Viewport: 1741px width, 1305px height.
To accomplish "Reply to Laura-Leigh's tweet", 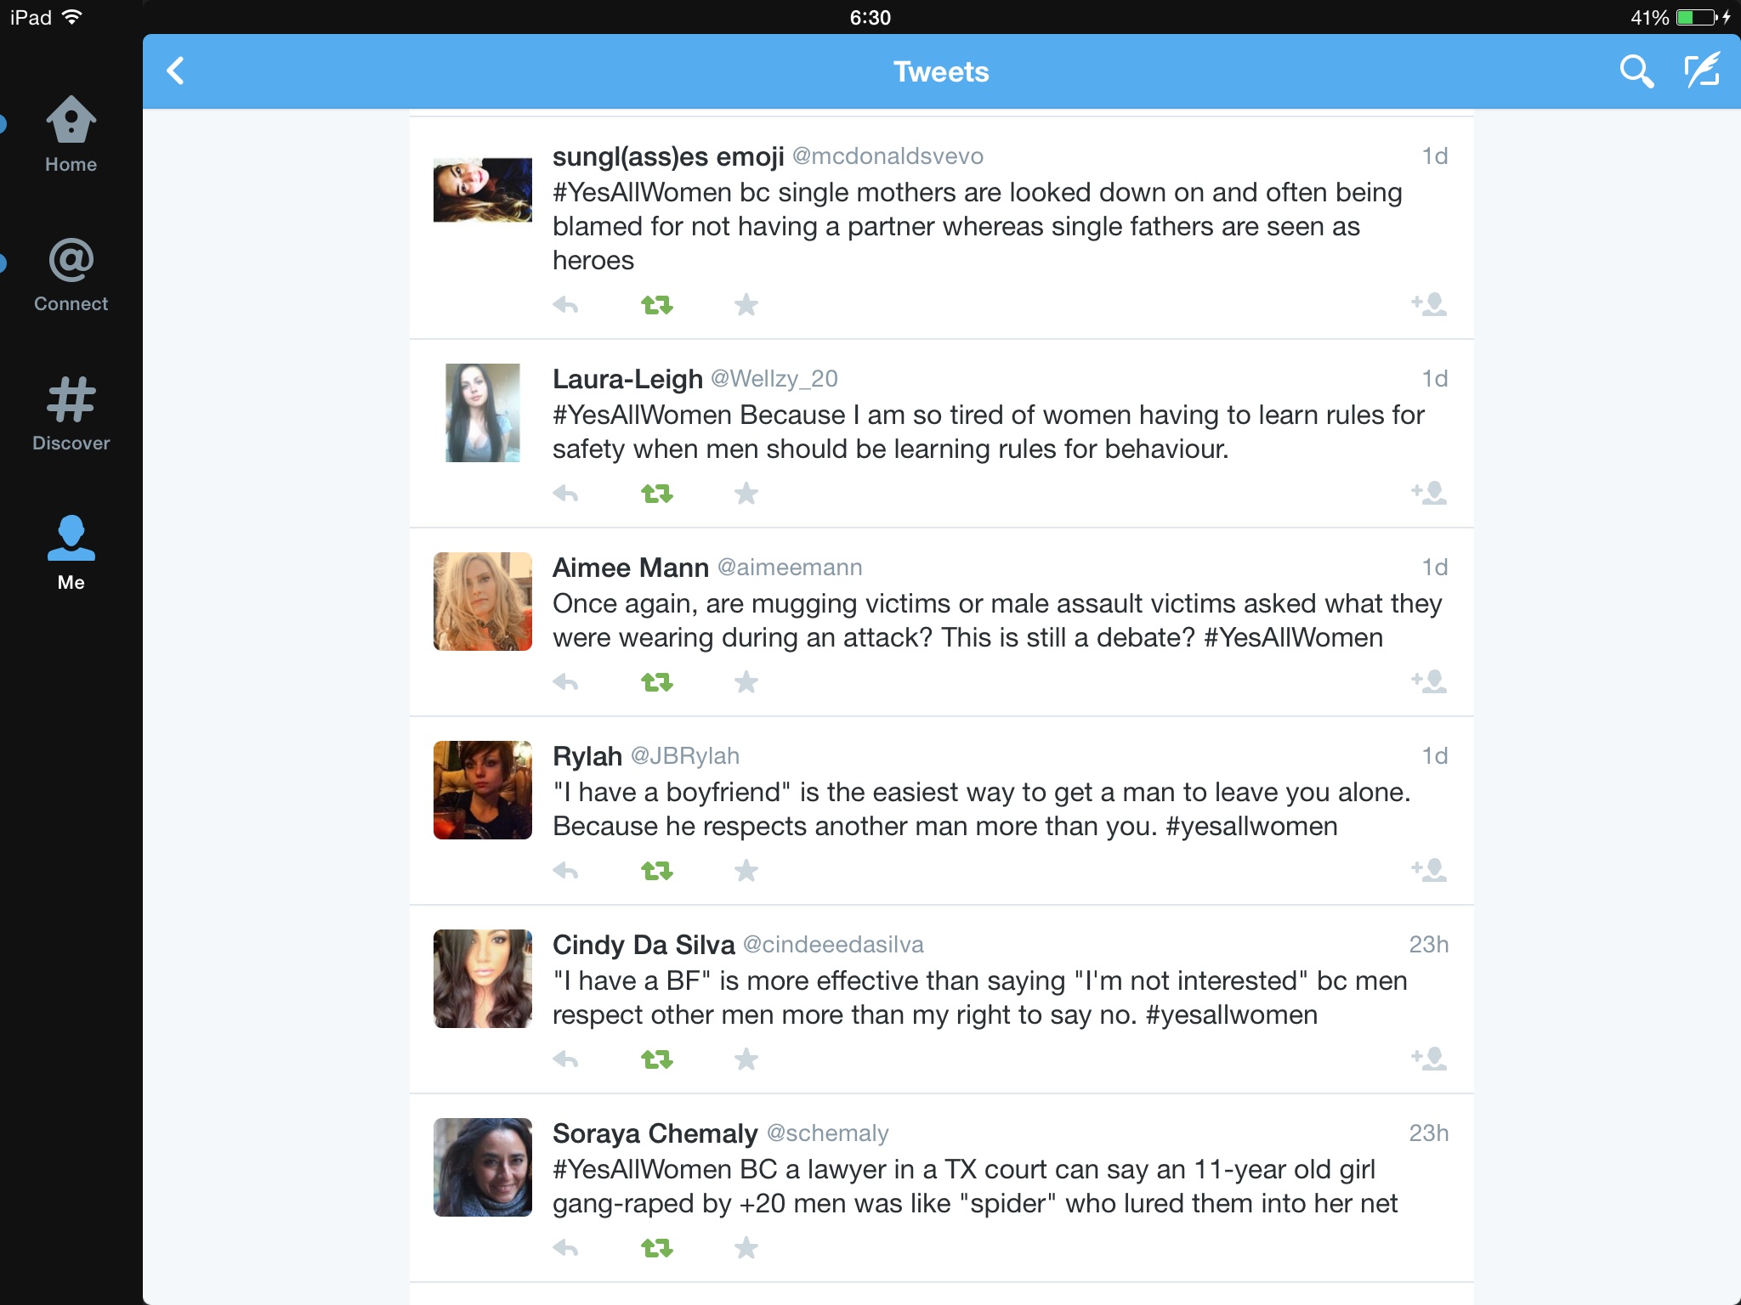I will [565, 493].
